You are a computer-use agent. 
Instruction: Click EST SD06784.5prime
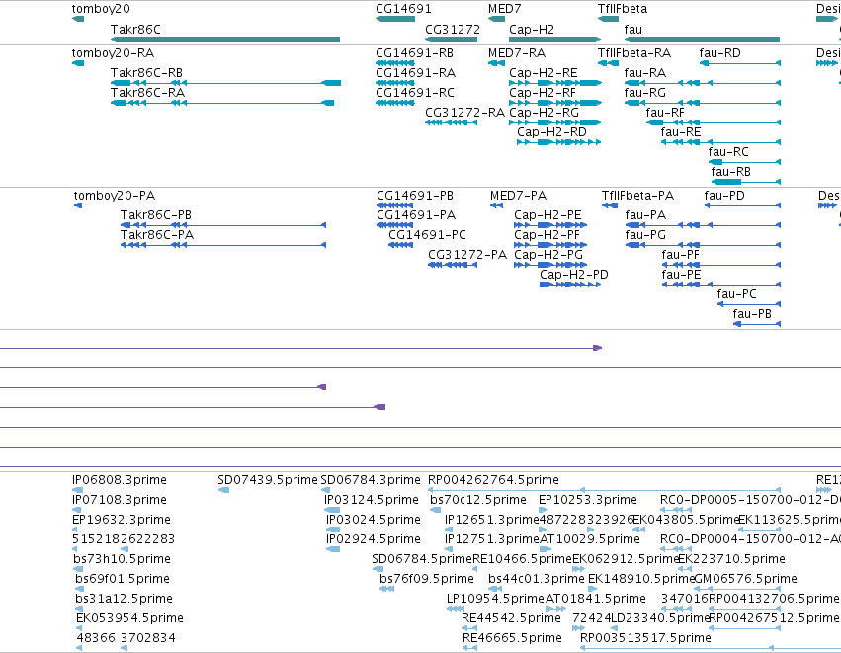[x=378, y=569]
